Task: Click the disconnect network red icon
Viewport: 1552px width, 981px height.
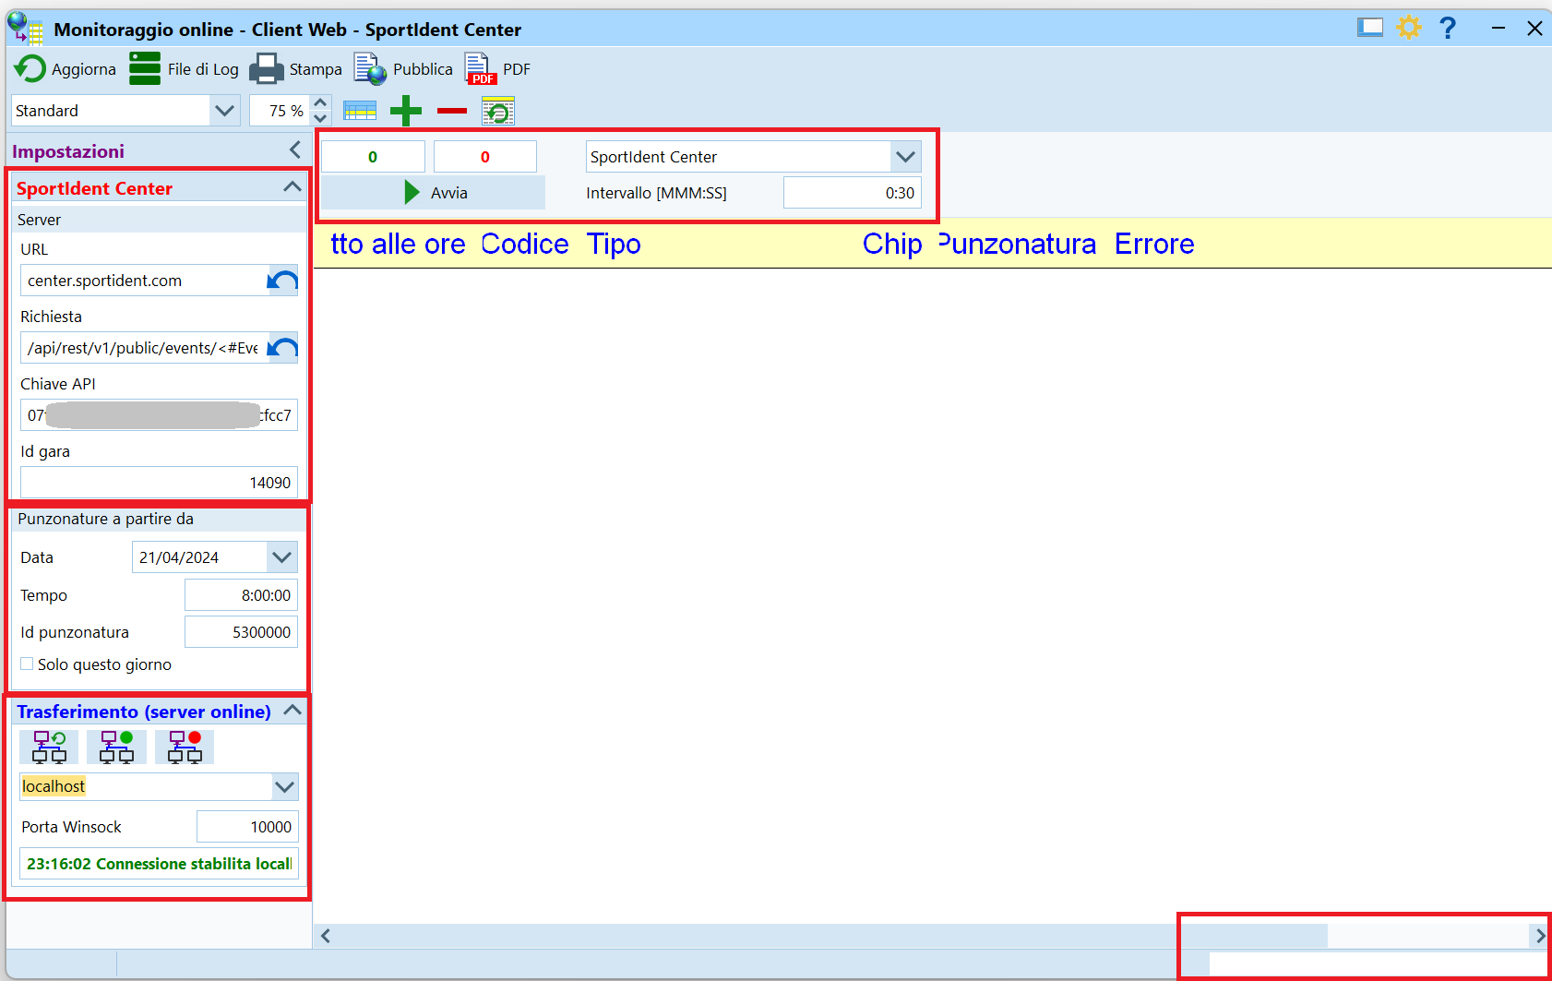Action: tap(185, 747)
